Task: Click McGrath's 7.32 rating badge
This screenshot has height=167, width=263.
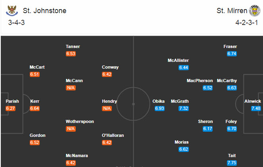Action: pyautogui.click(x=184, y=108)
